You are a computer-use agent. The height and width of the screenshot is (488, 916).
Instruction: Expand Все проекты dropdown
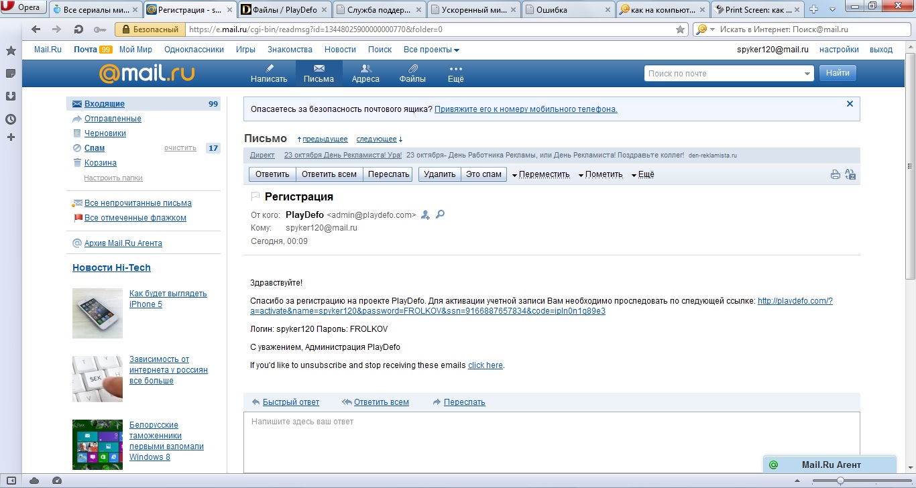point(431,50)
